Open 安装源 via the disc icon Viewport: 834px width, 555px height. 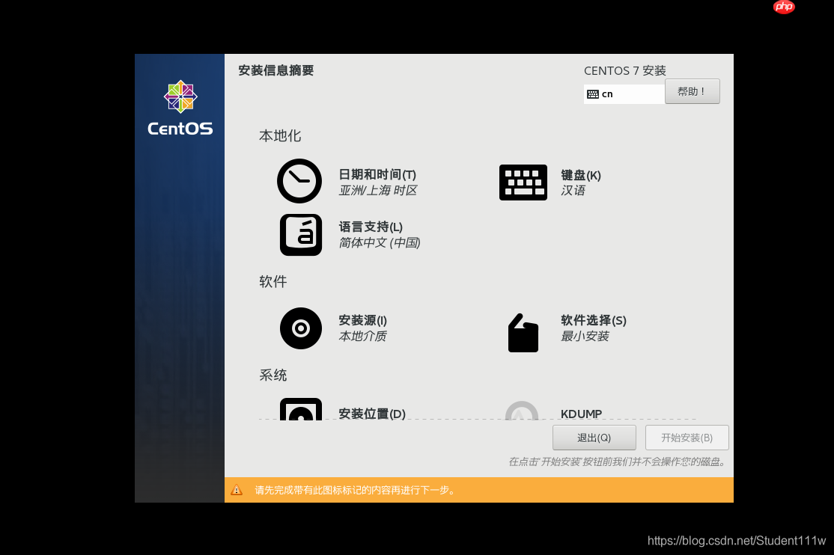point(300,328)
